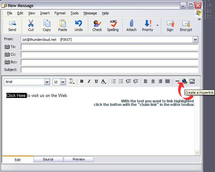Open the Tools menu
Viewport: 215px width, 172px height.
pos(75,13)
